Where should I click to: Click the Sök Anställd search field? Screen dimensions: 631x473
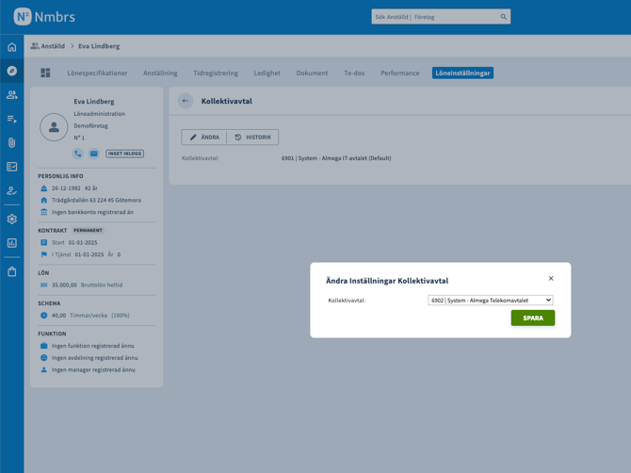point(433,17)
